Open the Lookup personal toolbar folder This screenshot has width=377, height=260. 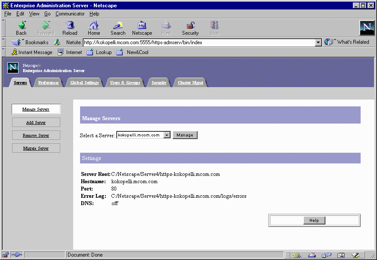pos(99,52)
